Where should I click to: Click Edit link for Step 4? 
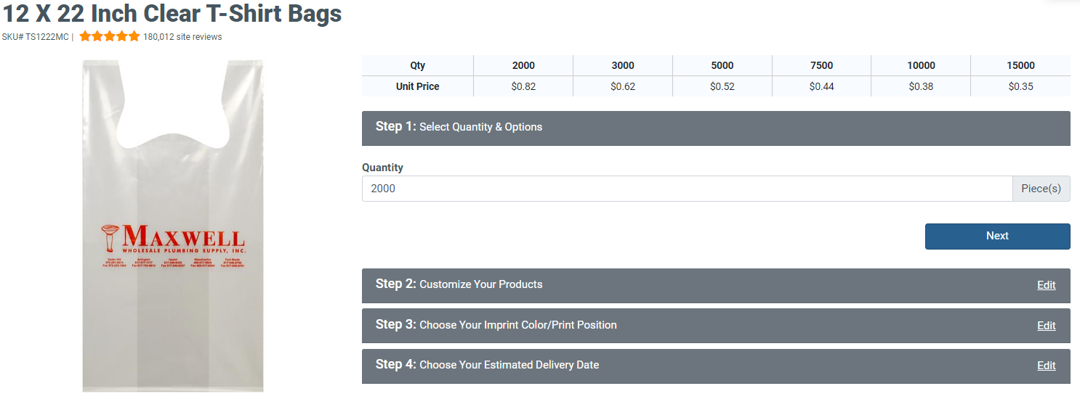(x=1046, y=366)
